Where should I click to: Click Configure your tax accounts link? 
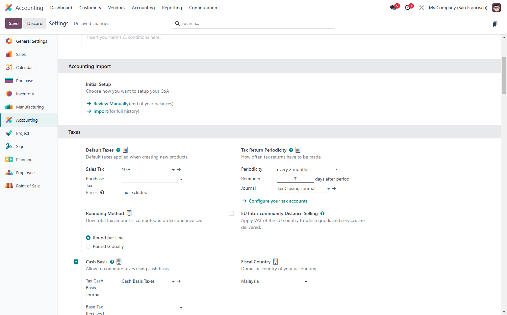(278, 201)
